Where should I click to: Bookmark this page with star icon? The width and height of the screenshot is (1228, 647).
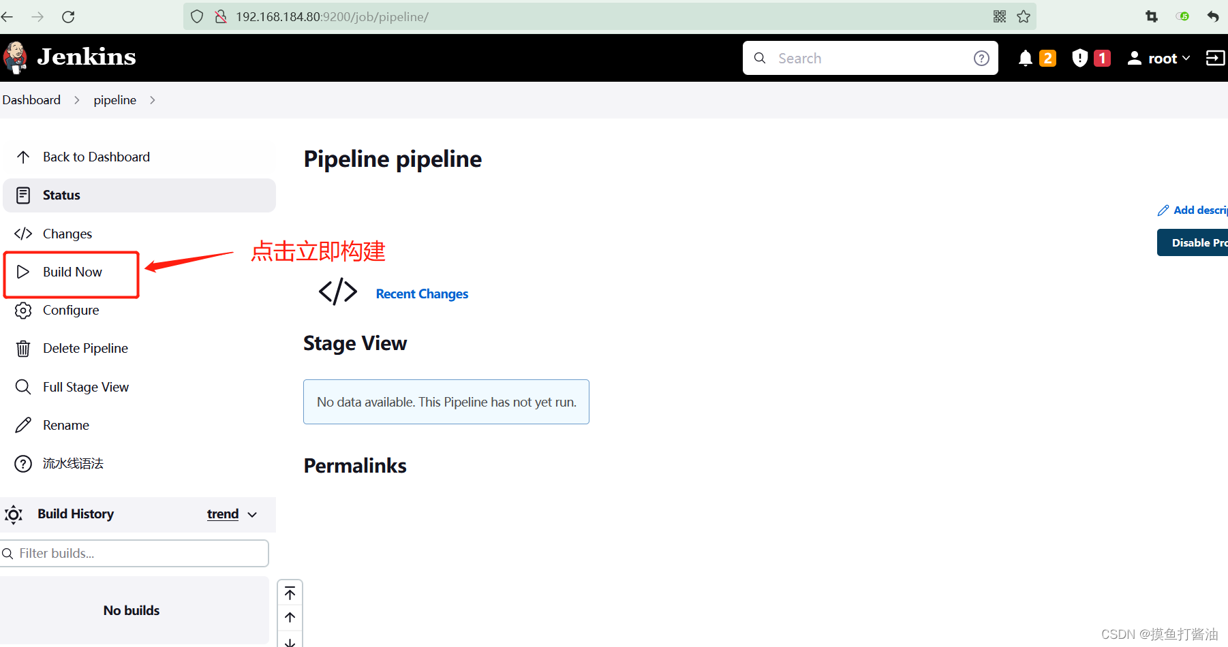coord(1024,17)
